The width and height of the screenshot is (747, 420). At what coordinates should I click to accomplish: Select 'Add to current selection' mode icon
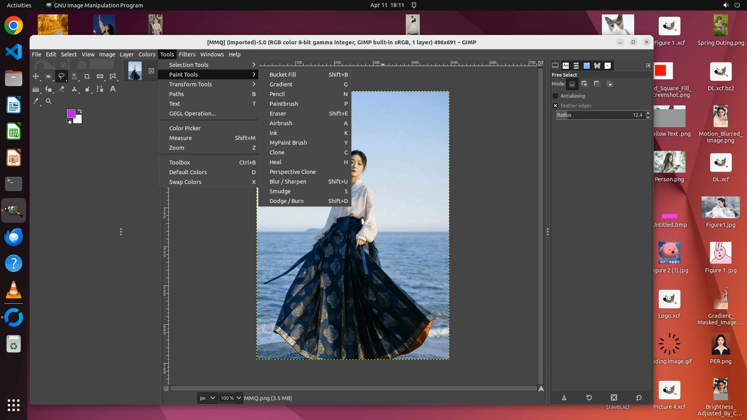click(x=584, y=84)
